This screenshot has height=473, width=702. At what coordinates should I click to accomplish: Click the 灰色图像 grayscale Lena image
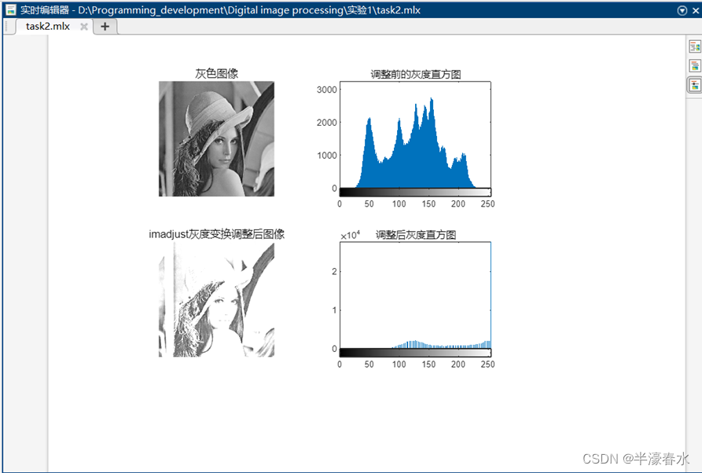point(216,139)
